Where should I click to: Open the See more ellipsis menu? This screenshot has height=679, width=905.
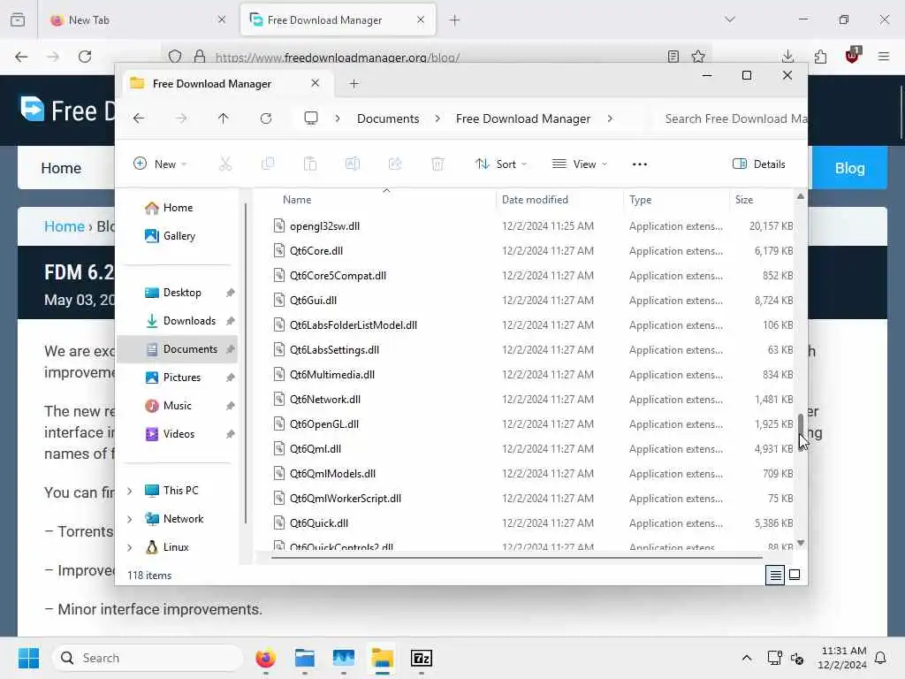[640, 164]
